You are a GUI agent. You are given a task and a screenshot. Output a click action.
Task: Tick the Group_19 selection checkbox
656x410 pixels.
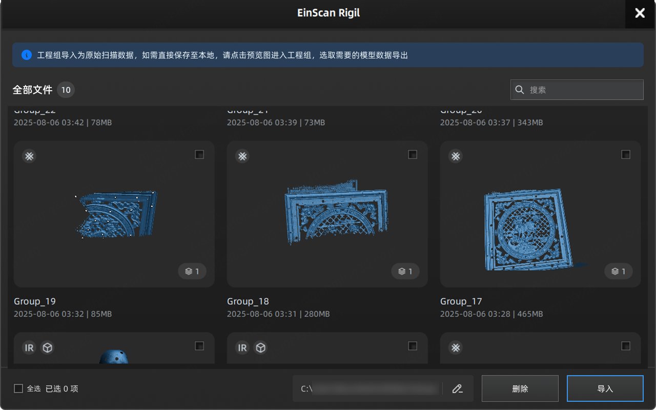coord(199,155)
